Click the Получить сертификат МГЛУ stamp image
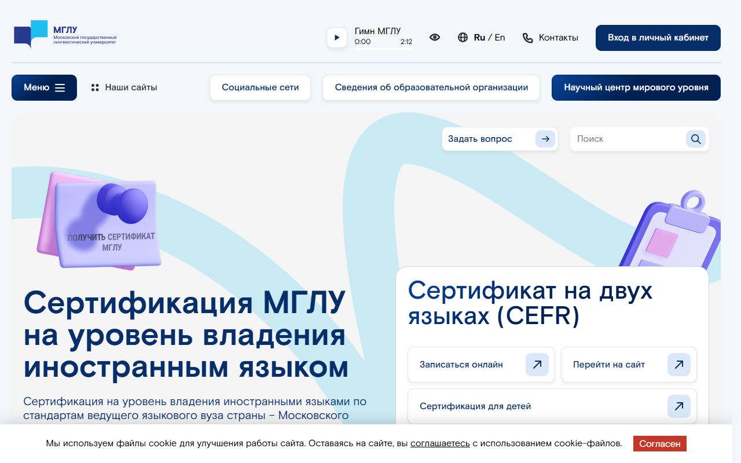741x463 pixels. [98, 221]
